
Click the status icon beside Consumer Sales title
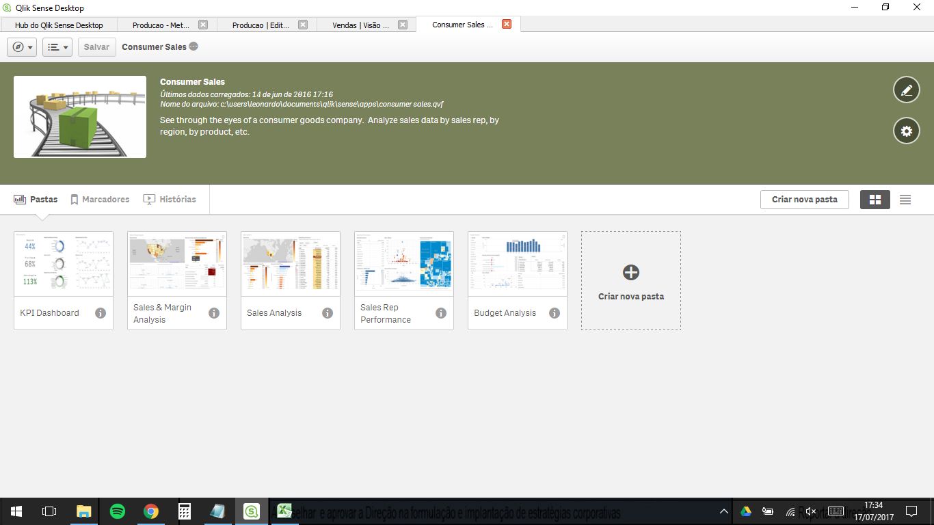194,46
